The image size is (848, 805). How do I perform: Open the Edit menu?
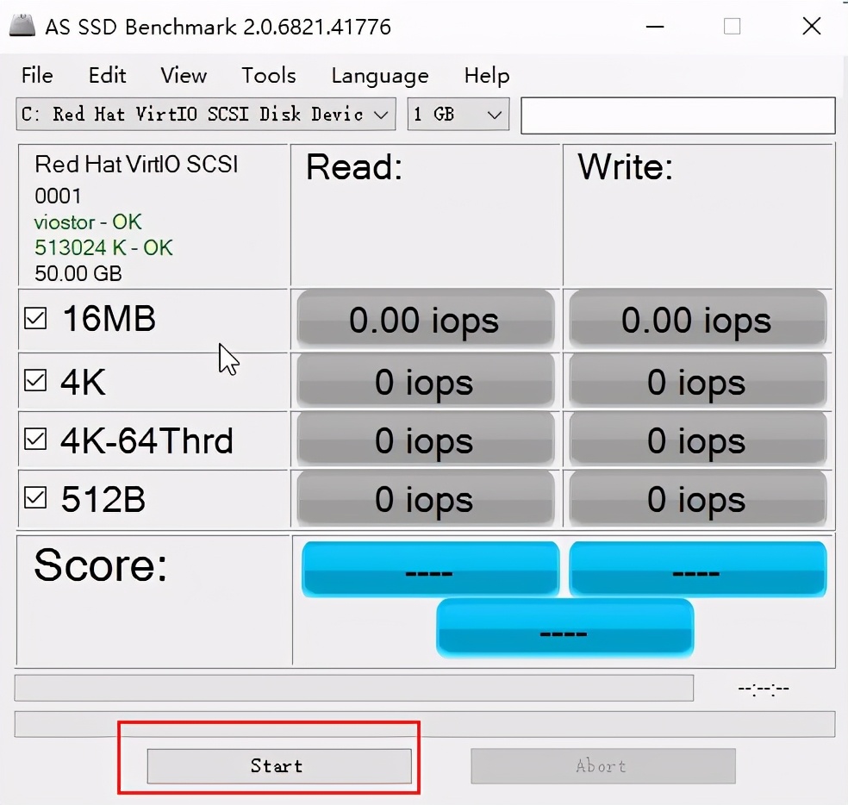107,75
